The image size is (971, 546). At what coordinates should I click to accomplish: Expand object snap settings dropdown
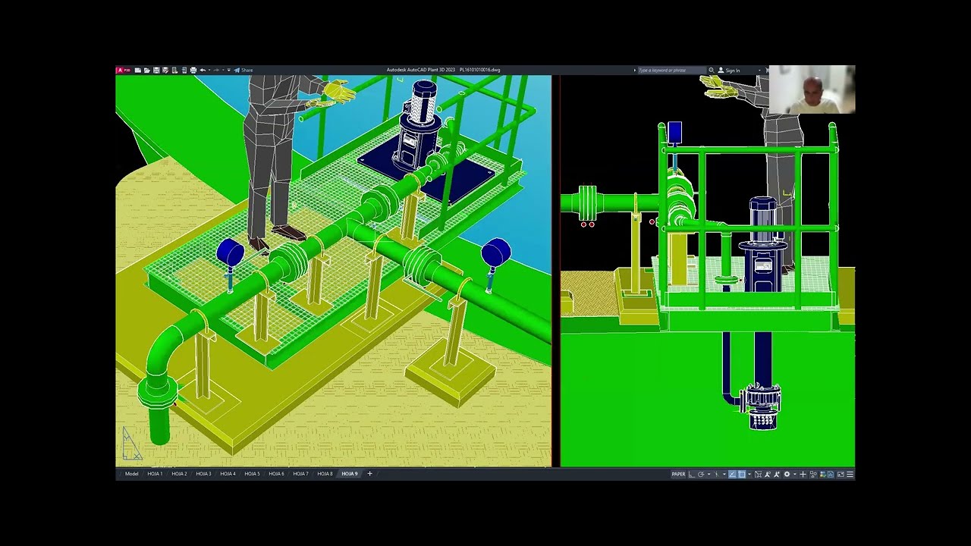pos(749,474)
